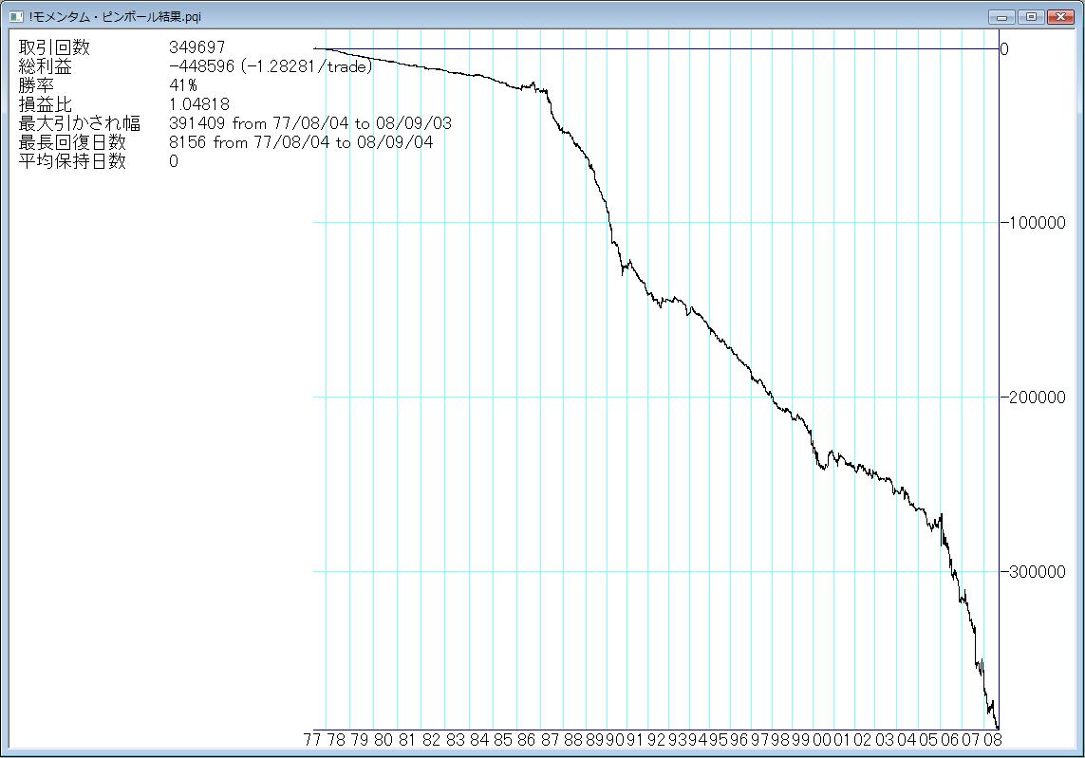The width and height of the screenshot is (1085, 758).
Task: Select the 取引回数 label
Action: 54,47
